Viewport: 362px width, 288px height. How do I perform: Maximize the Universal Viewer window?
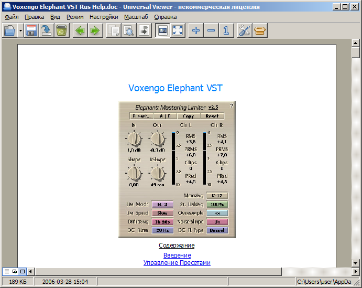[x=345, y=7]
